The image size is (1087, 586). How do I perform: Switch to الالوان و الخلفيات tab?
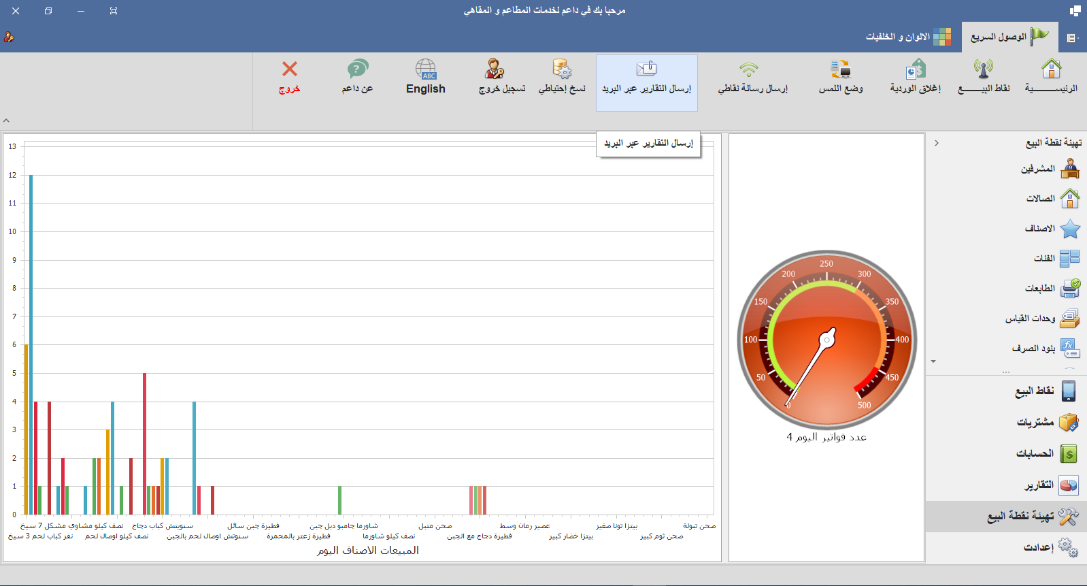907,37
